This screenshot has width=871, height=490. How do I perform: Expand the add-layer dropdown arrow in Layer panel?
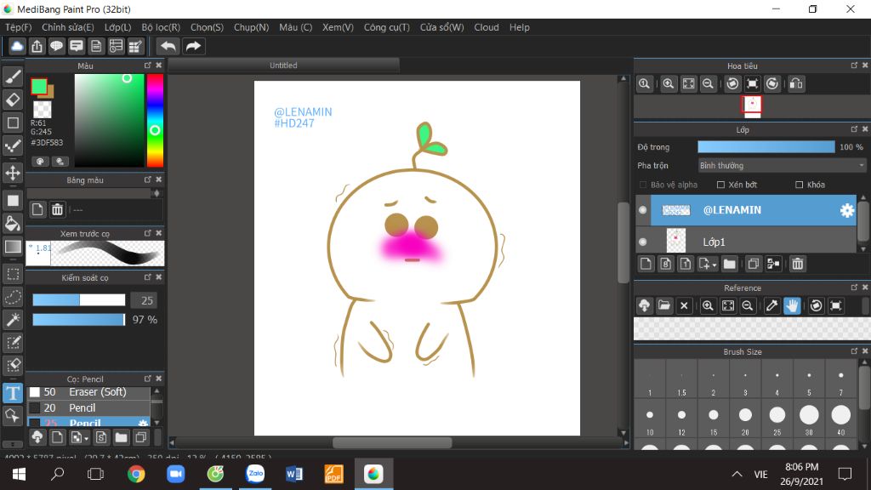tap(714, 265)
